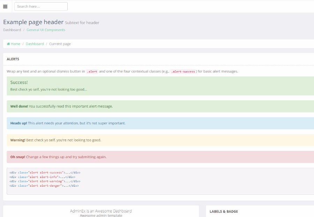Click the '.alert-success' inline code tag
This screenshot has height=217, width=314.
[183, 72]
